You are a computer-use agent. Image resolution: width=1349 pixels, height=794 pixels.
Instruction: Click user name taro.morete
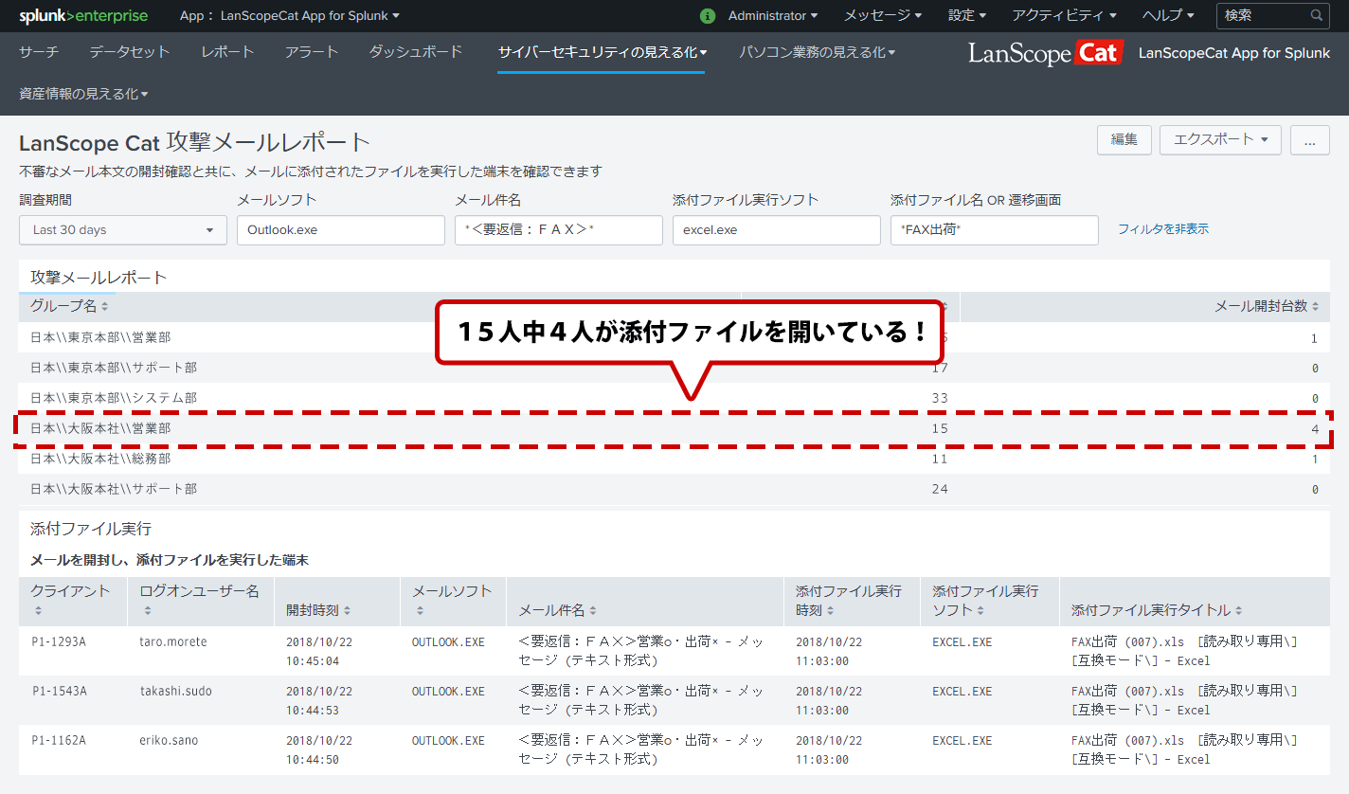point(173,641)
